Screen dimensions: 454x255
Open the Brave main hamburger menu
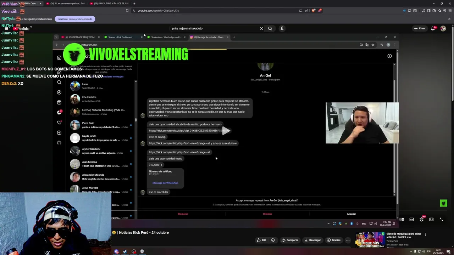pyautogui.click(x=450, y=11)
